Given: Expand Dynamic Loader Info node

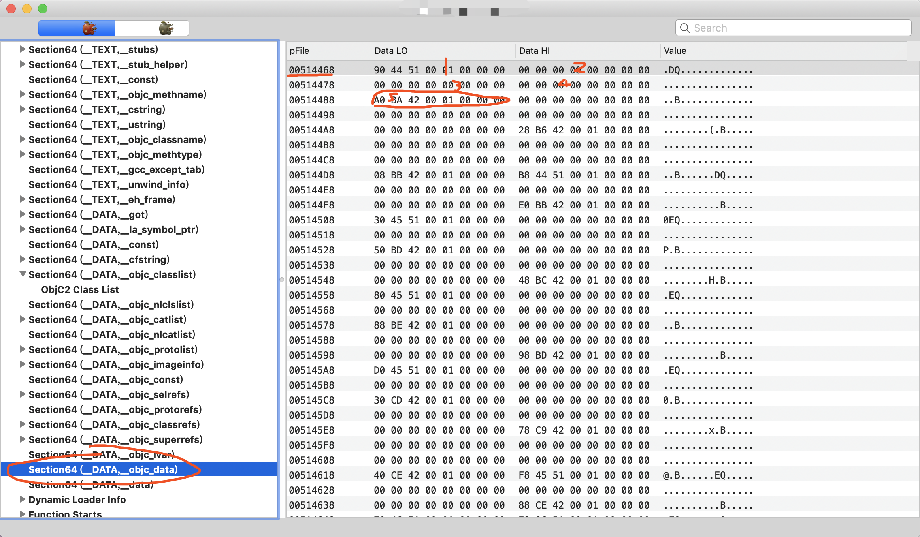Looking at the screenshot, I should [23, 499].
